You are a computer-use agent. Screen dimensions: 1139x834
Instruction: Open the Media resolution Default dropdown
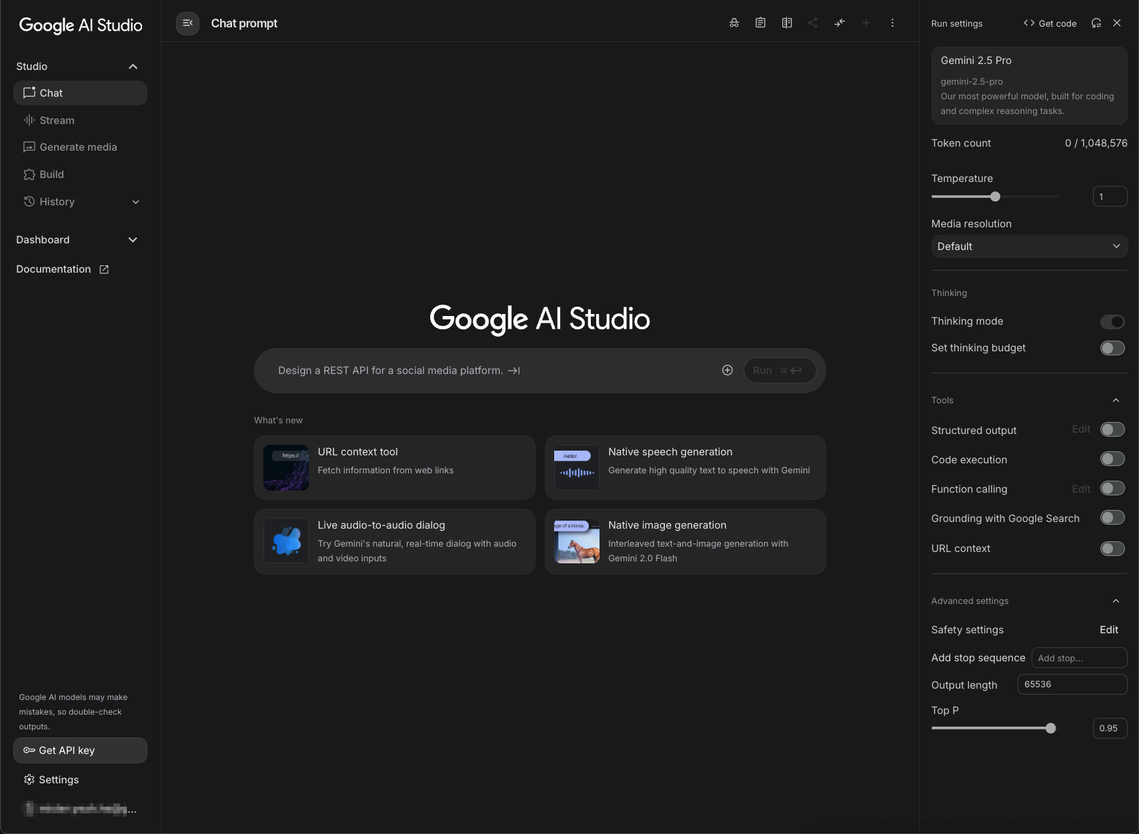coord(1029,246)
